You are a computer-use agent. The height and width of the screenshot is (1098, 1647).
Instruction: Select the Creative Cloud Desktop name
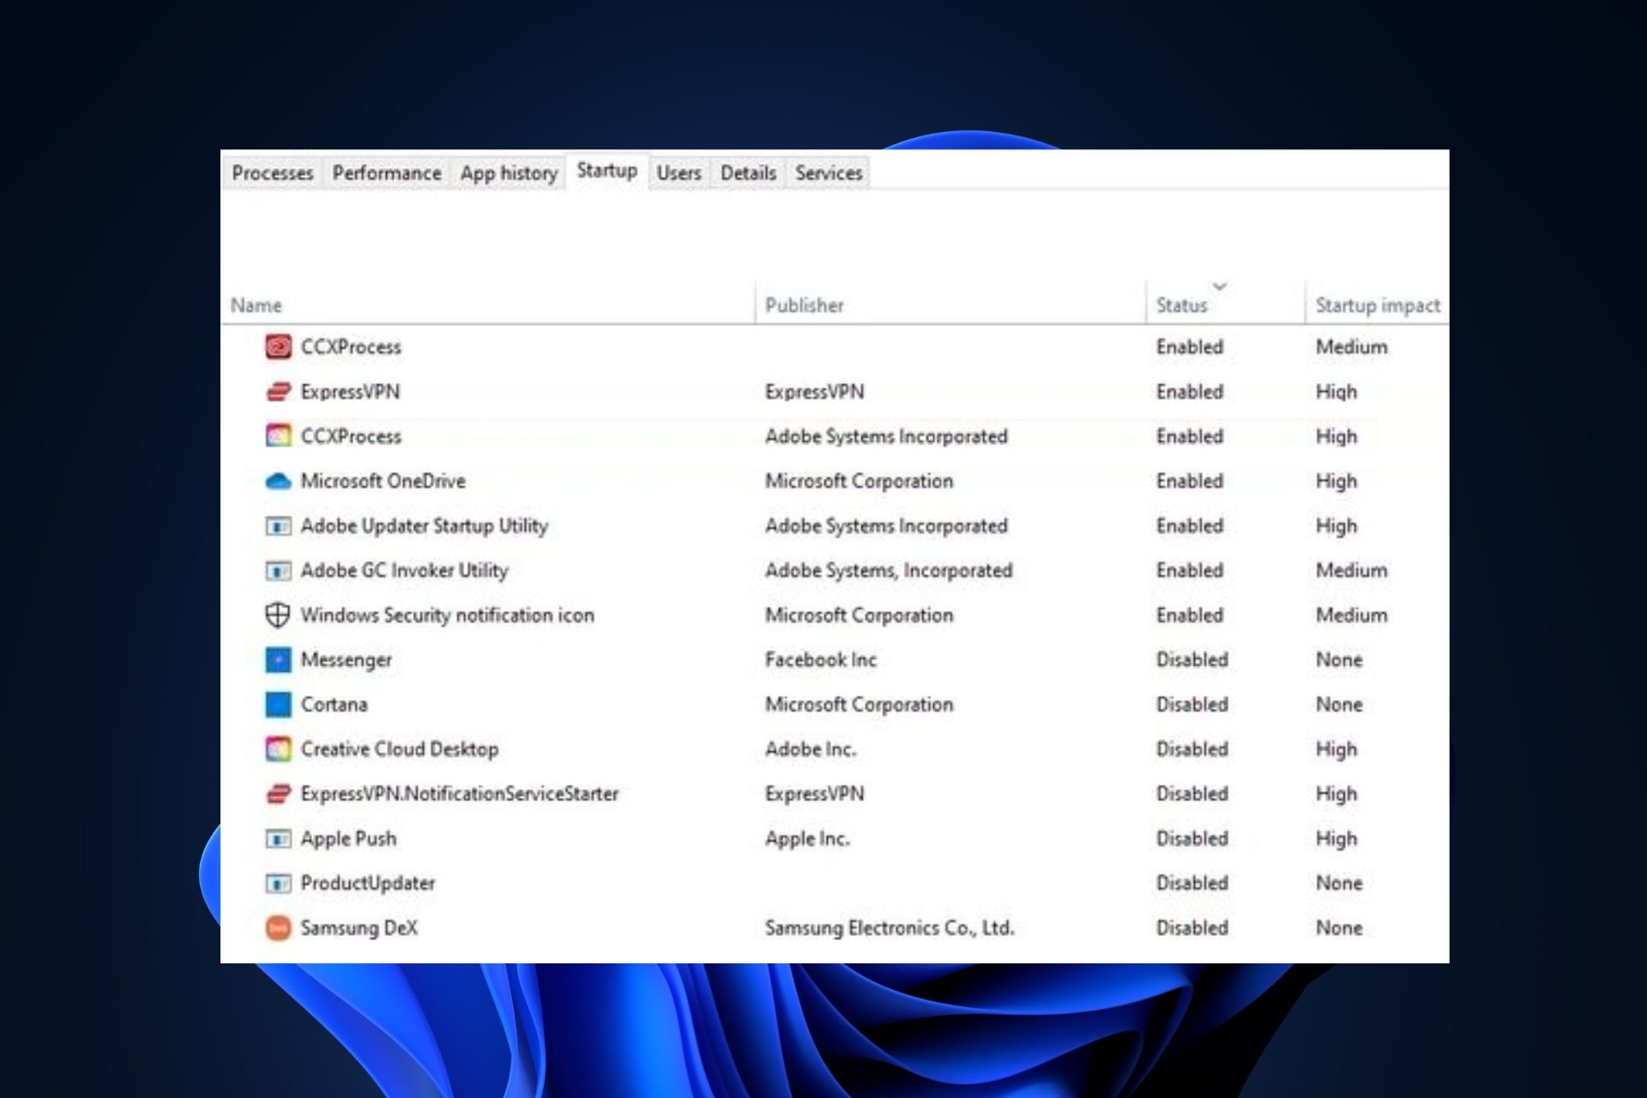(x=399, y=749)
